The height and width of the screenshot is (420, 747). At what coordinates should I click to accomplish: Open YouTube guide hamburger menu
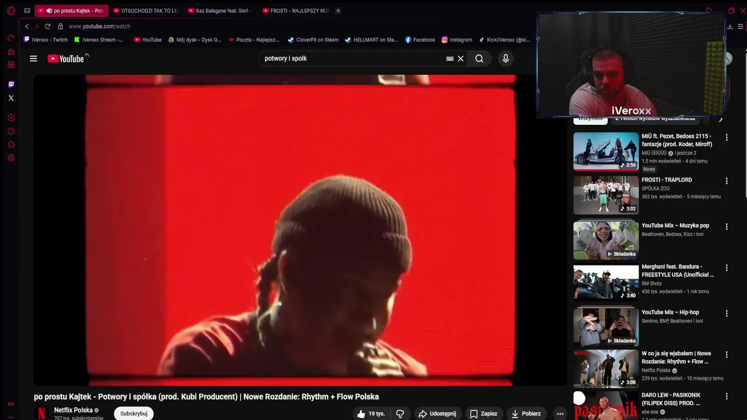click(x=33, y=58)
